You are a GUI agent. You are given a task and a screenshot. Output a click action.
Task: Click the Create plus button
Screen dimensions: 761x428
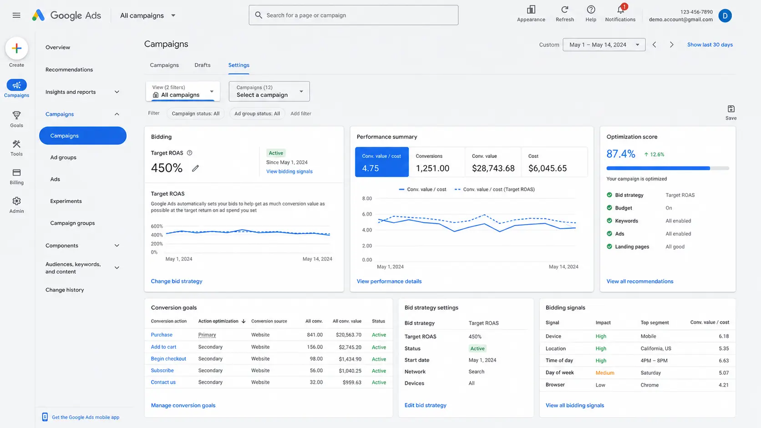[17, 48]
